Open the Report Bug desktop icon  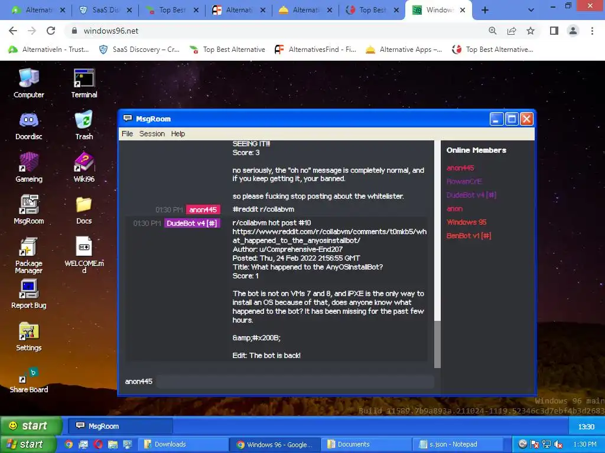click(28, 294)
